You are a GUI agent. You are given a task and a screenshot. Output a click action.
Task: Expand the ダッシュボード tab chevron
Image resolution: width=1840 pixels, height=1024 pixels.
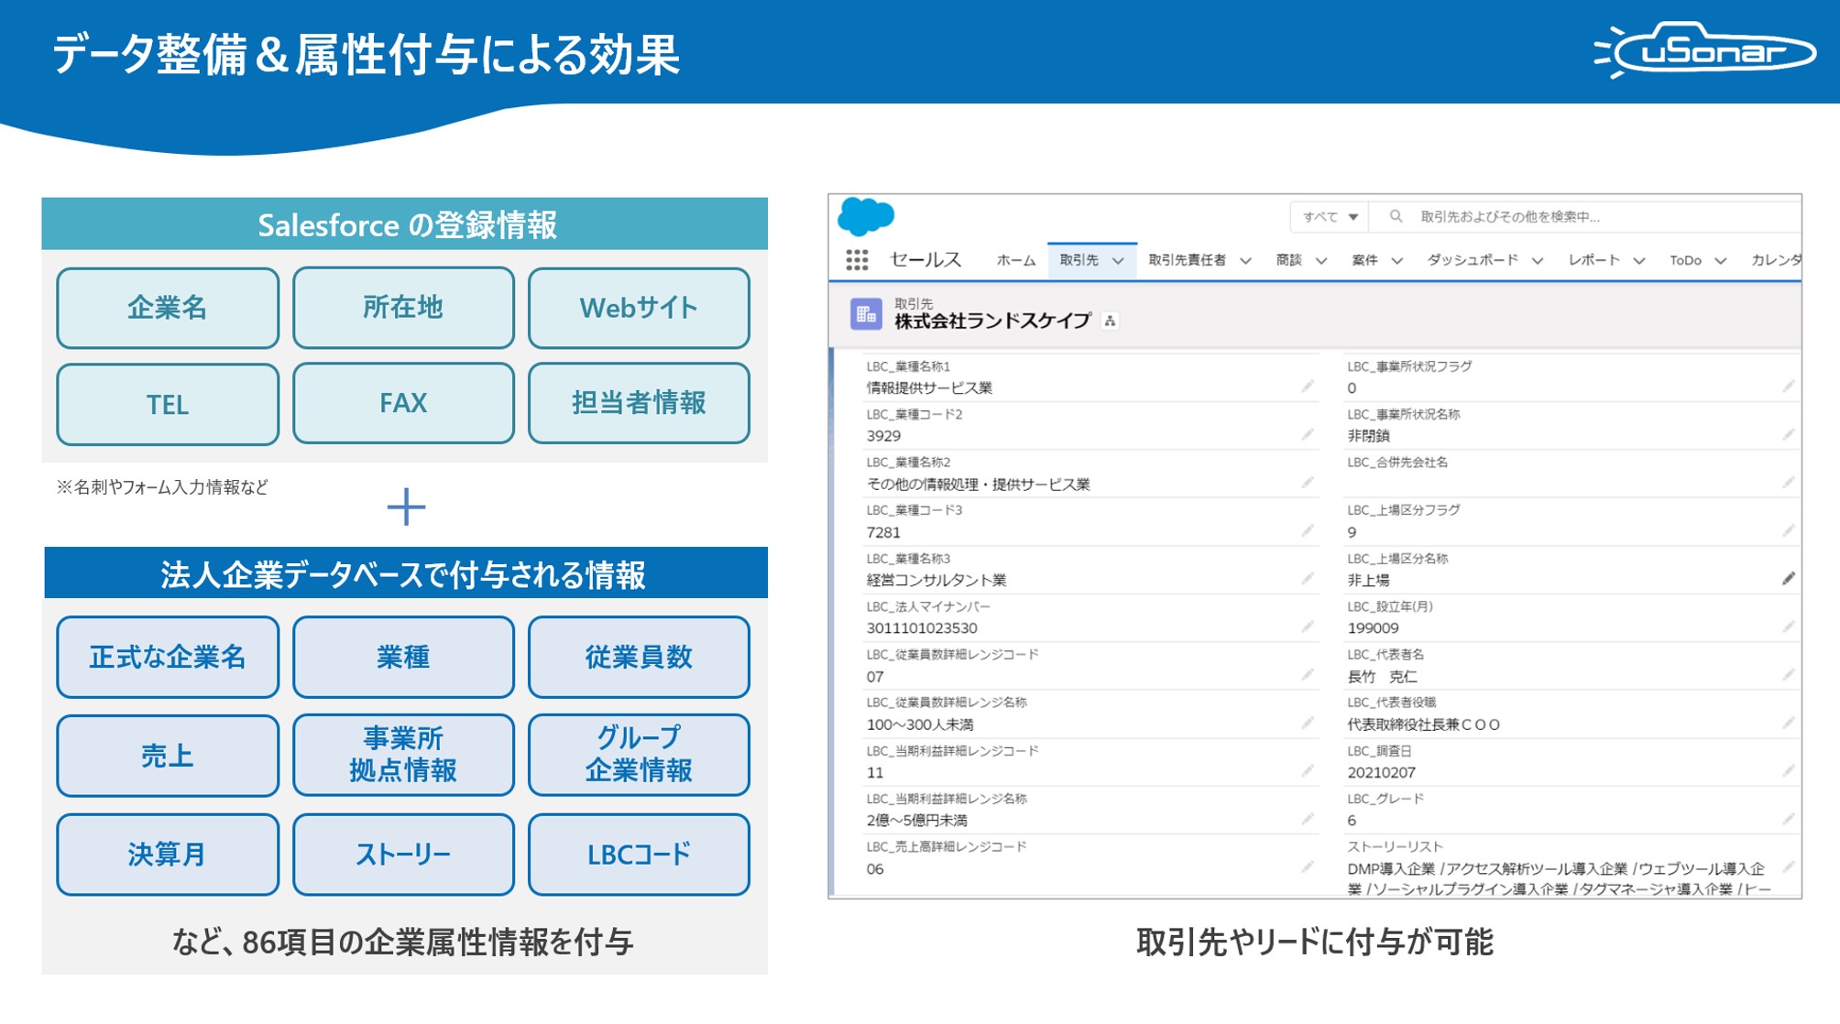point(1538,261)
